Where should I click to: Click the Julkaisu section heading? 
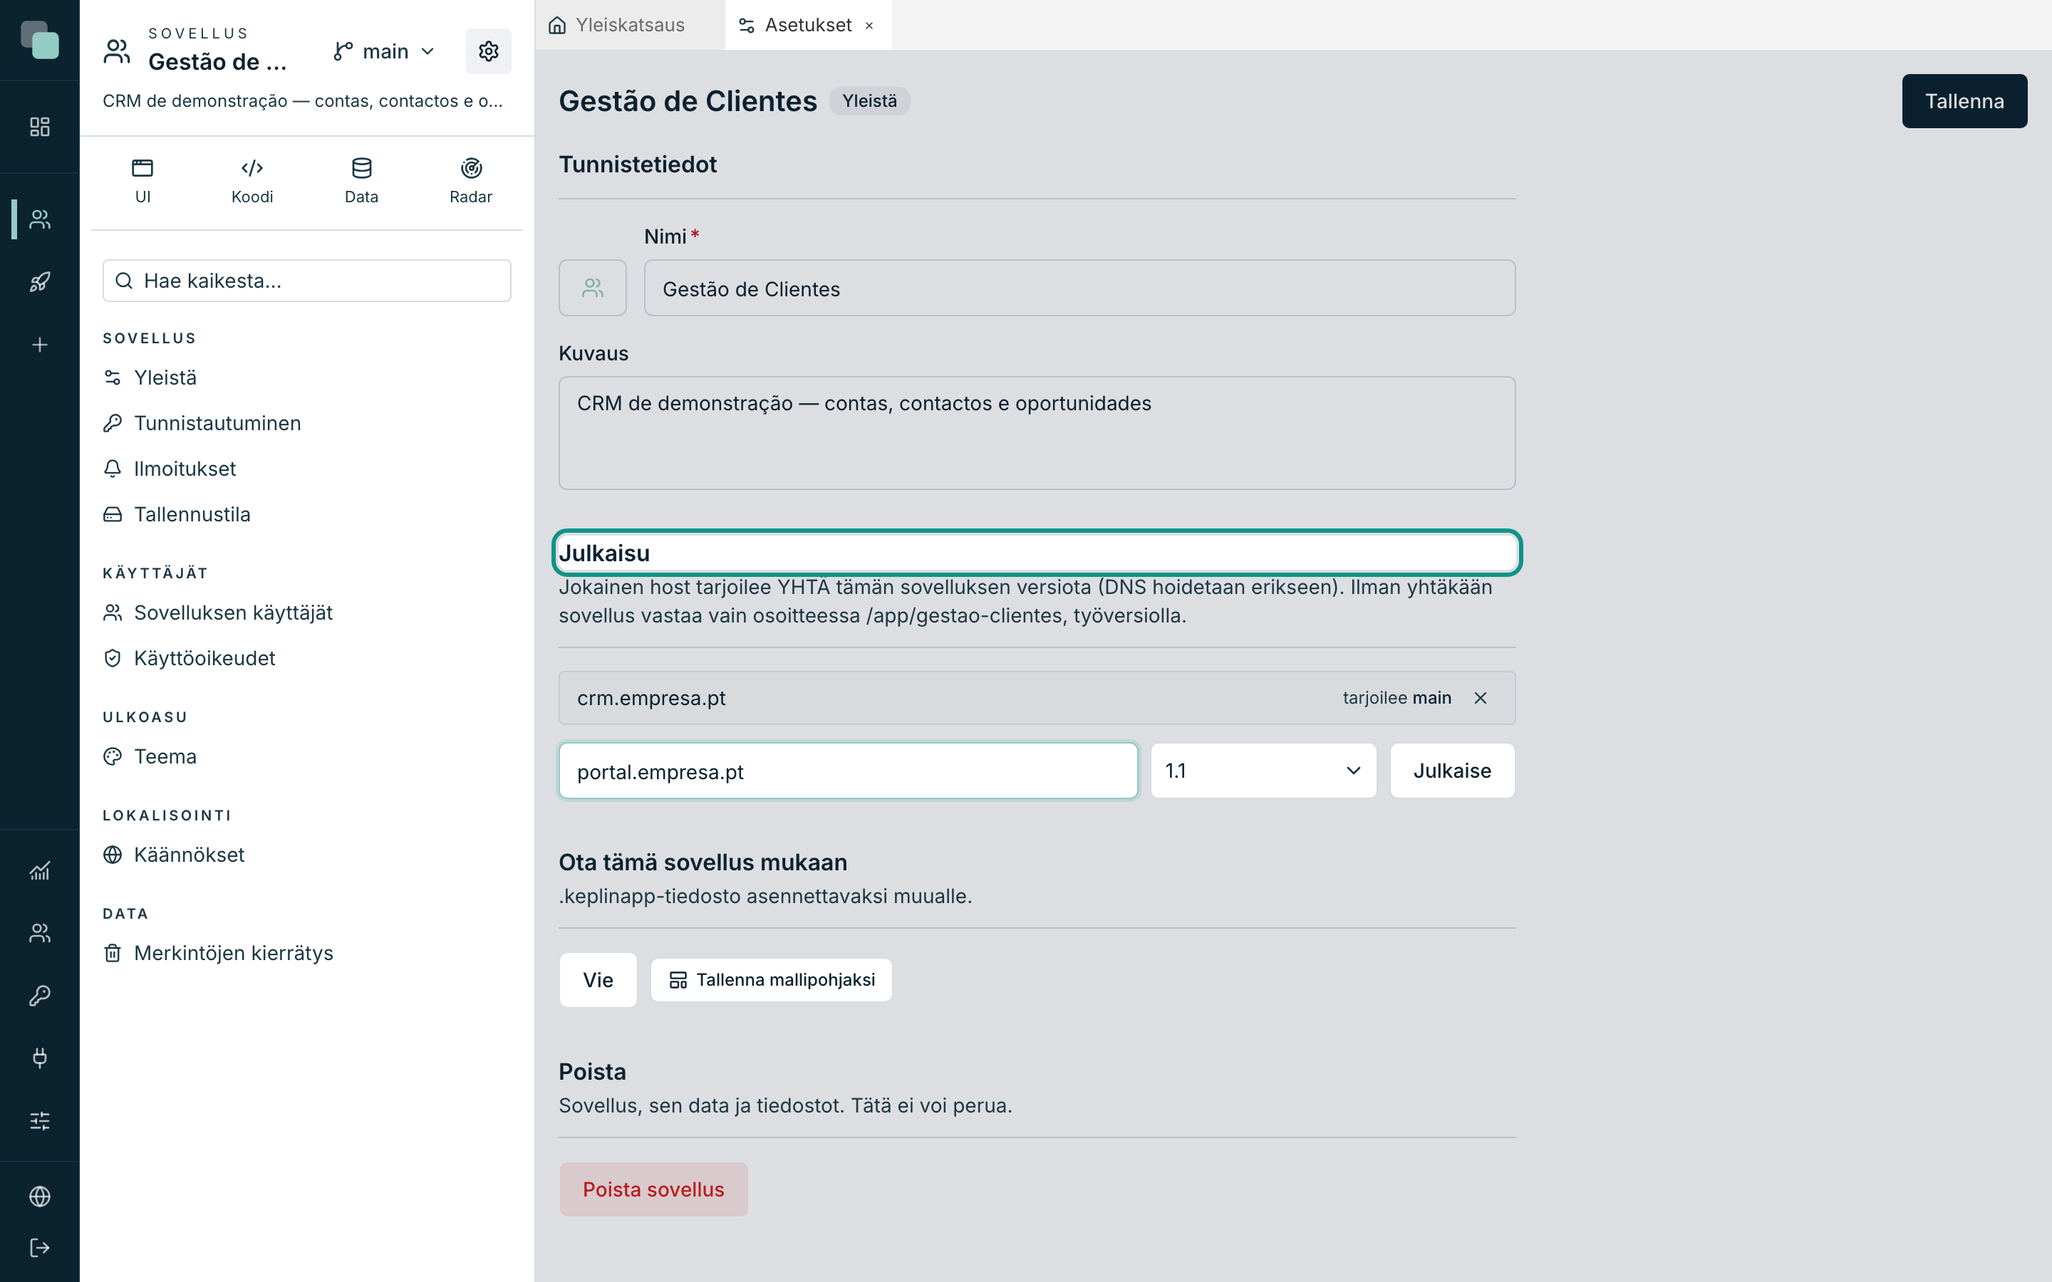(x=603, y=553)
